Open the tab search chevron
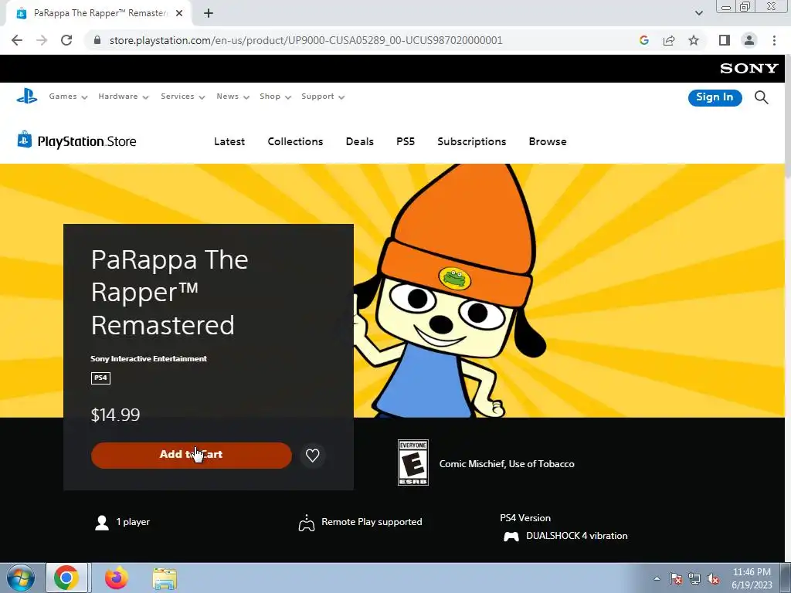Viewport: 791px width, 593px height. pyautogui.click(x=698, y=13)
